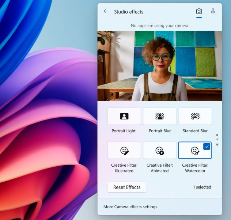This screenshot has height=220, width=231.
Task: Click the camera preview image
Action: [x=160, y=66]
